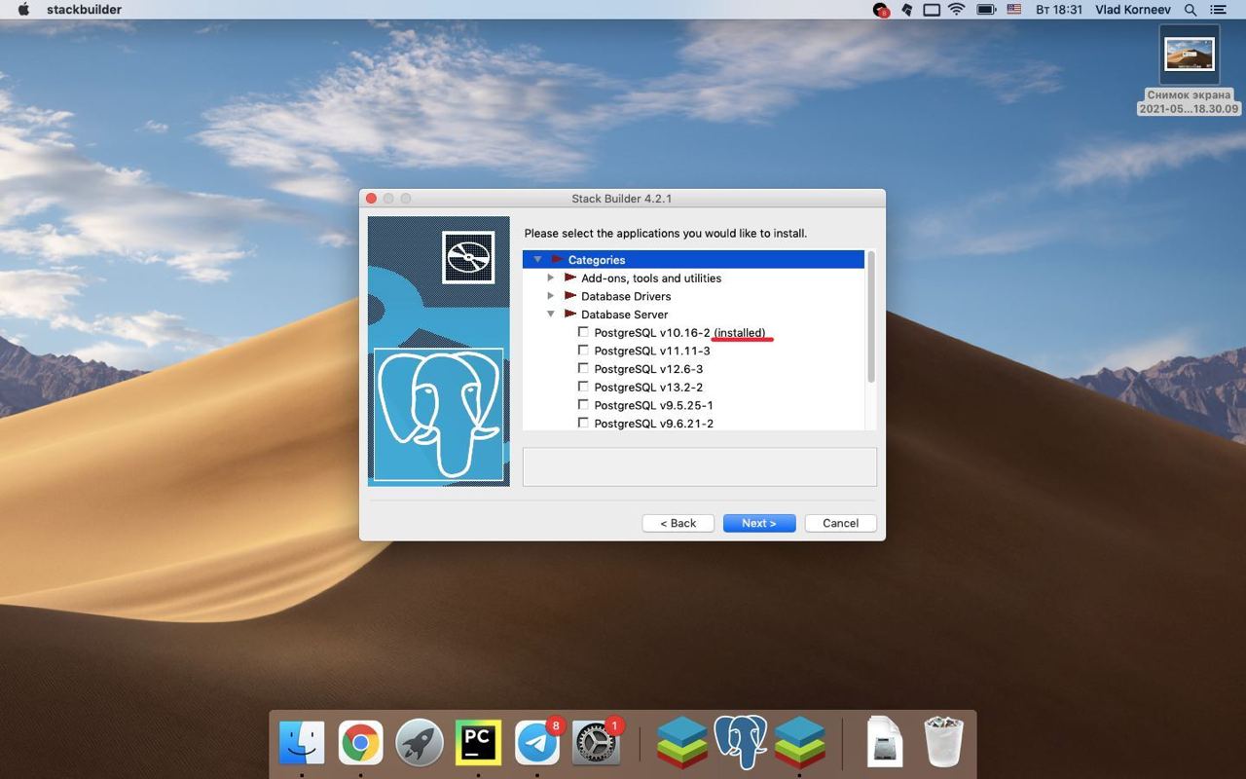Open Finder from the dock
Image resolution: width=1246 pixels, height=779 pixels.
302,743
